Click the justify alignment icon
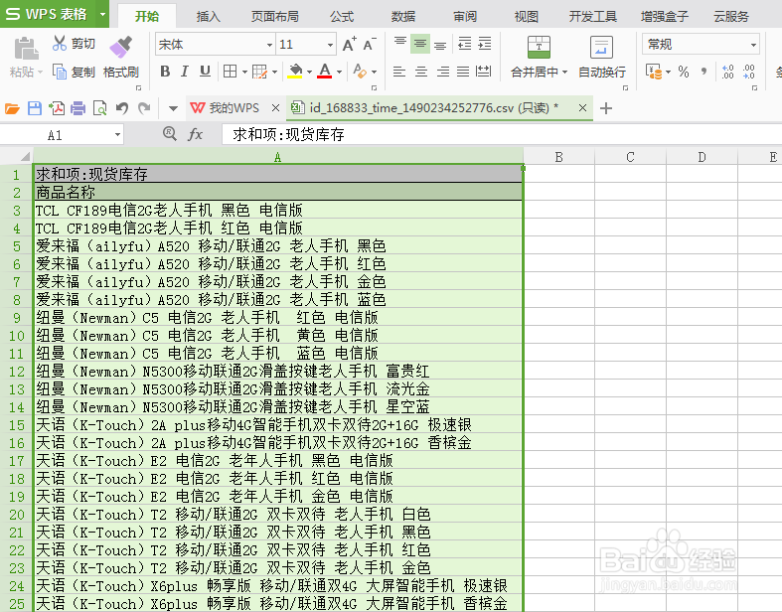Image resolution: width=782 pixels, height=612 pixels. point(463,72)
